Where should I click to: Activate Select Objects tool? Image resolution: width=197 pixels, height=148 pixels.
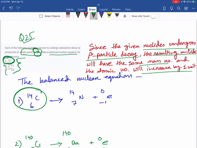pos(50,16)
